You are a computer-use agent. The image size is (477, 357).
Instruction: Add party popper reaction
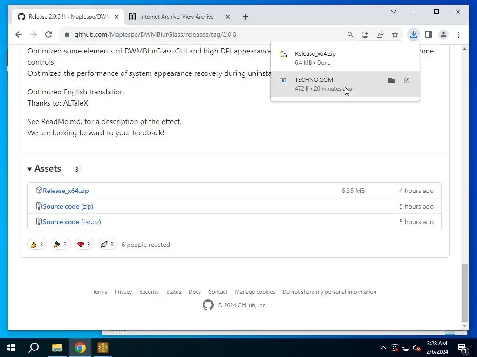(x=61, y=244)
